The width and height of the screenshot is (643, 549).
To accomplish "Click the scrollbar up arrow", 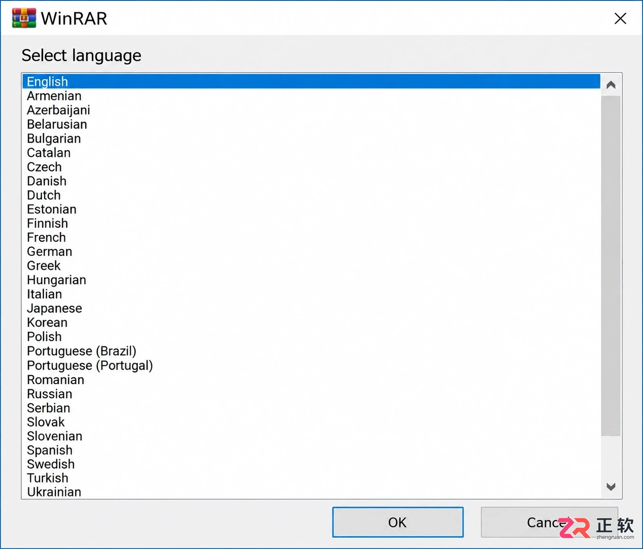I will click(x=611, y=85).
